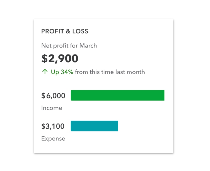Select the teal Expense bar
Image resolution: width=210 pixels, height=171 pixels.
(94, 126)
